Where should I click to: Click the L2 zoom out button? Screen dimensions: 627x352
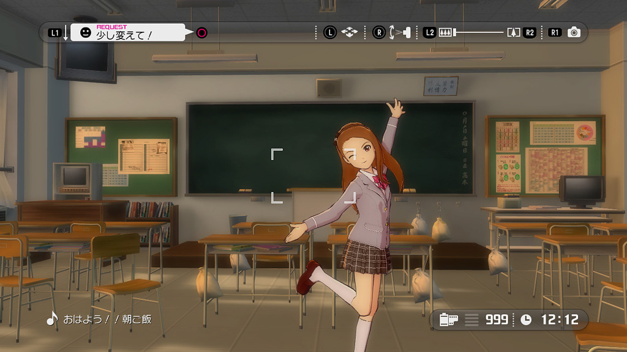429,32
